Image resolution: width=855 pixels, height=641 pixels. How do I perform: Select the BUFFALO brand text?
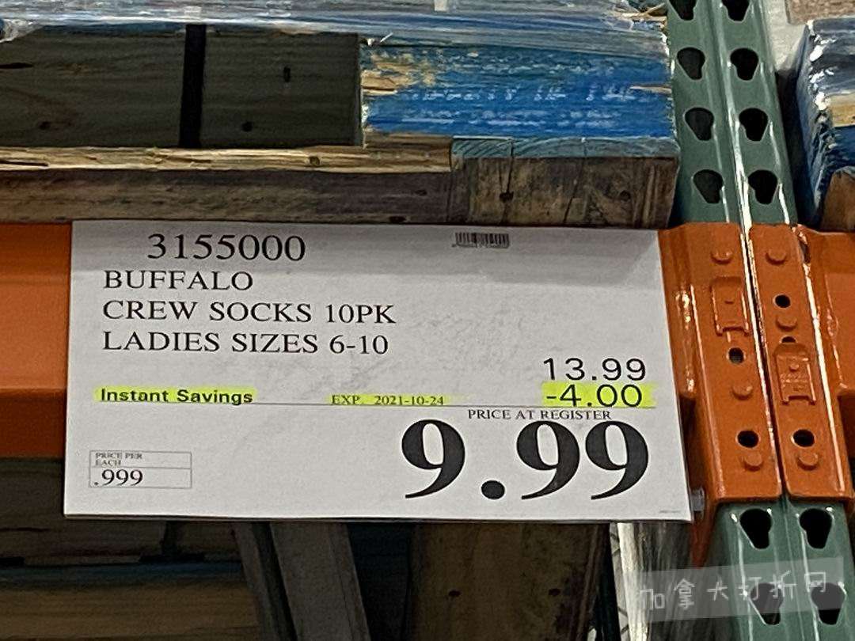pos(178,280)
